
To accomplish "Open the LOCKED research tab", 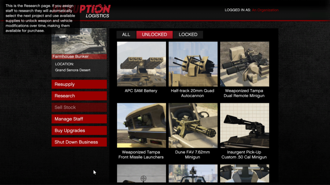I will click(188, 35).
